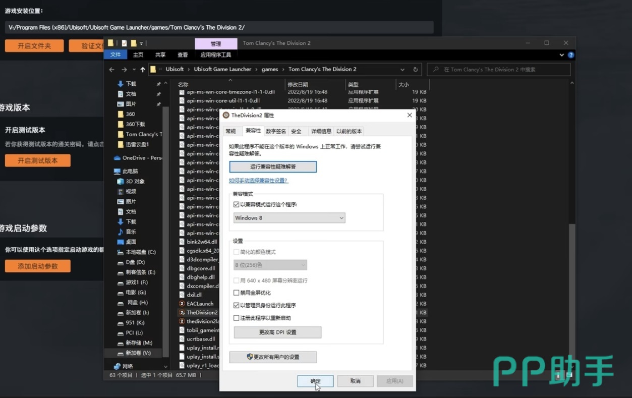The width and height of the screenshot is (632, 398).
Task: Select the PCI (L:) drive
Action: pyautogui.click(x=130, y=333)
